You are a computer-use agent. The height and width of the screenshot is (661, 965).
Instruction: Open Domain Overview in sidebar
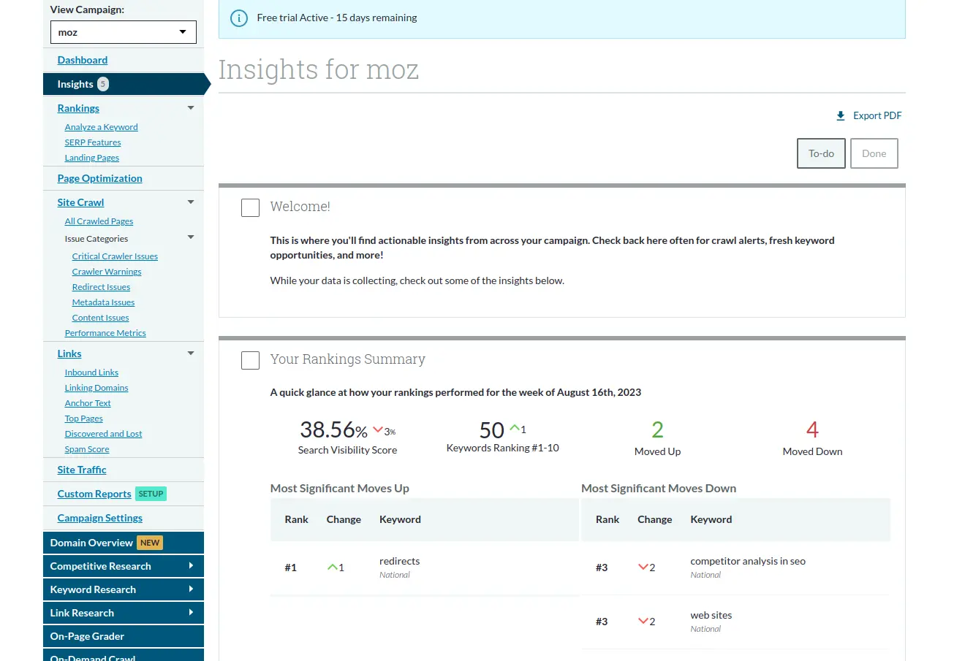click(x=124, y=543)
